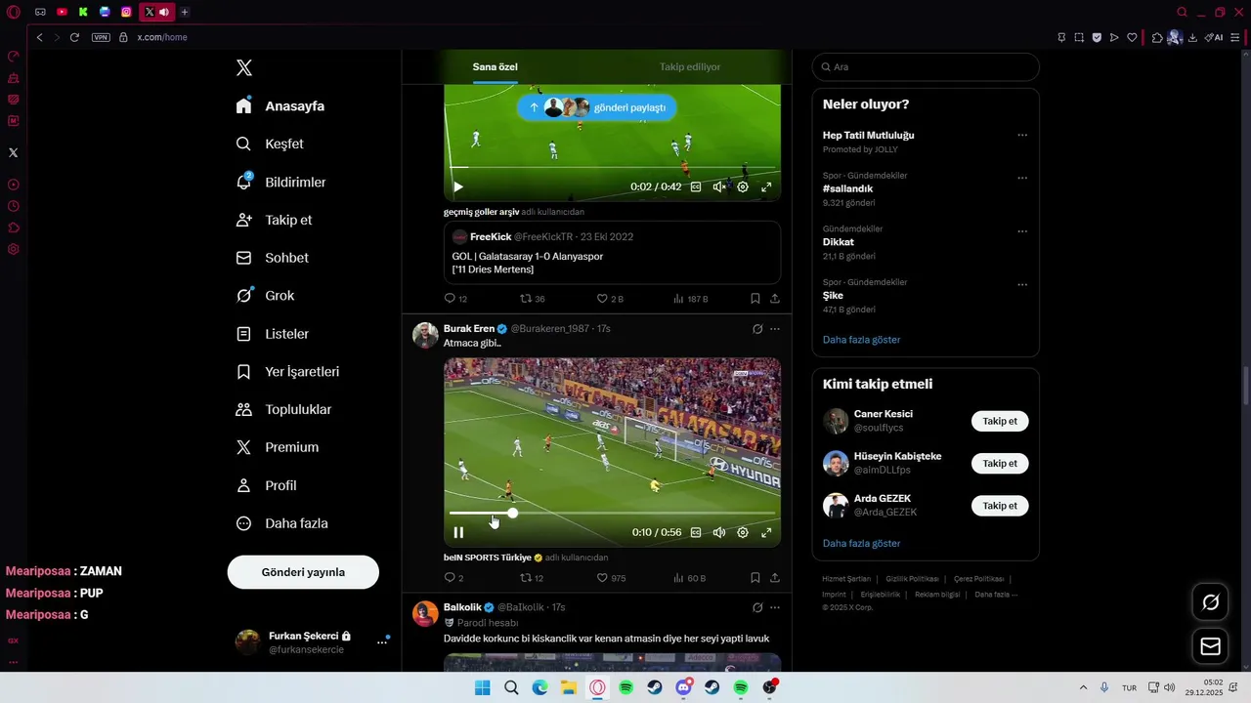This screenshot has width=1251, height=703.
Task: Open settings gear of top video
Action: (x=743, y=186)
